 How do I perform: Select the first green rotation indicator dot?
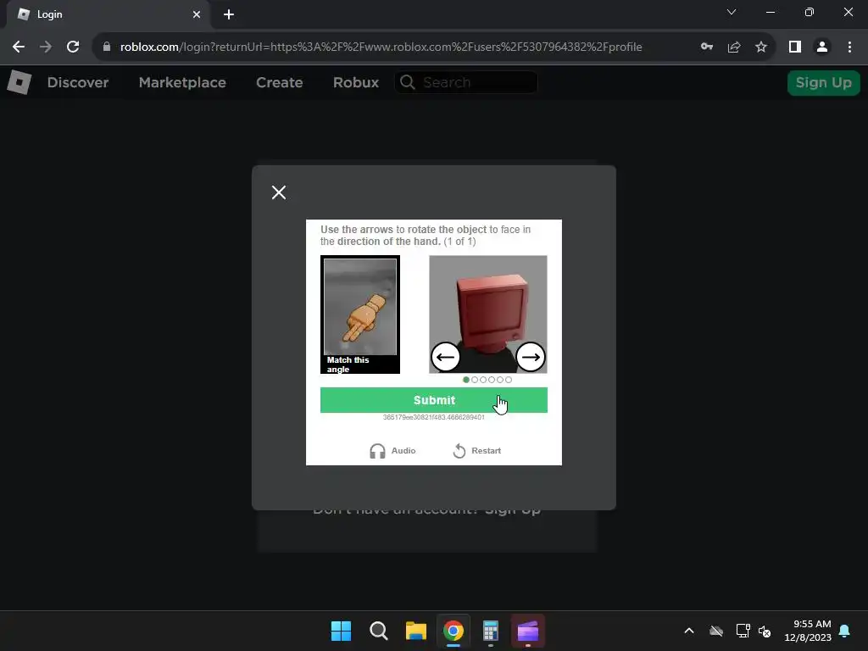pos(466,380)
